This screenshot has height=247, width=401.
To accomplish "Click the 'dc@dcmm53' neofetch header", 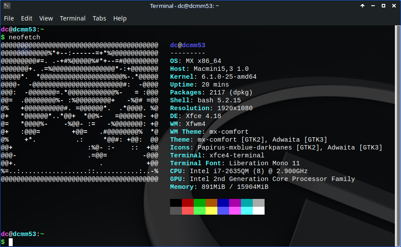I will [188, 45].
